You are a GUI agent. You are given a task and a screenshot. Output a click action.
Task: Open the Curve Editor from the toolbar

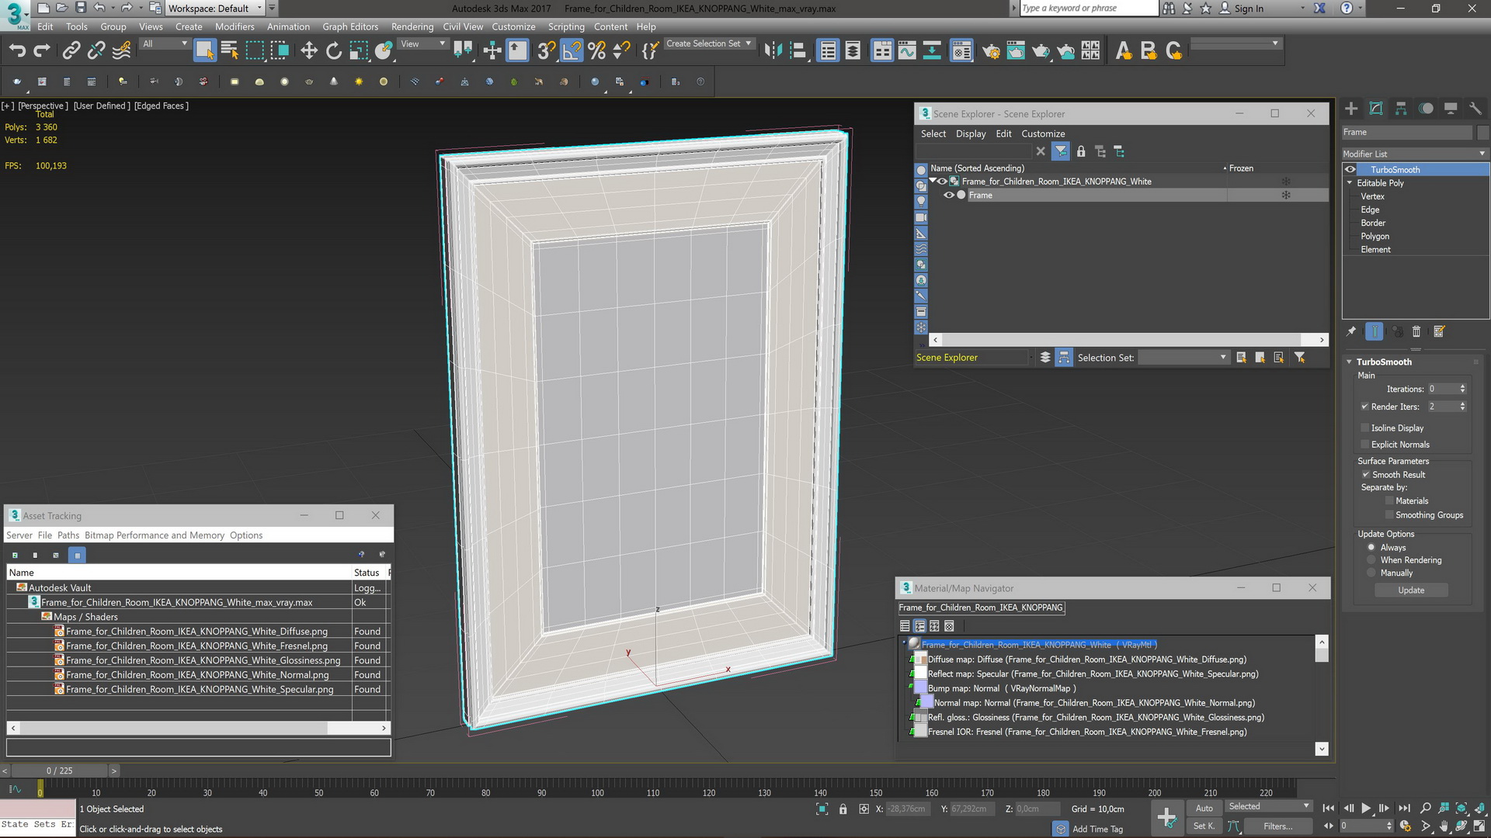(x=907, y=51)
